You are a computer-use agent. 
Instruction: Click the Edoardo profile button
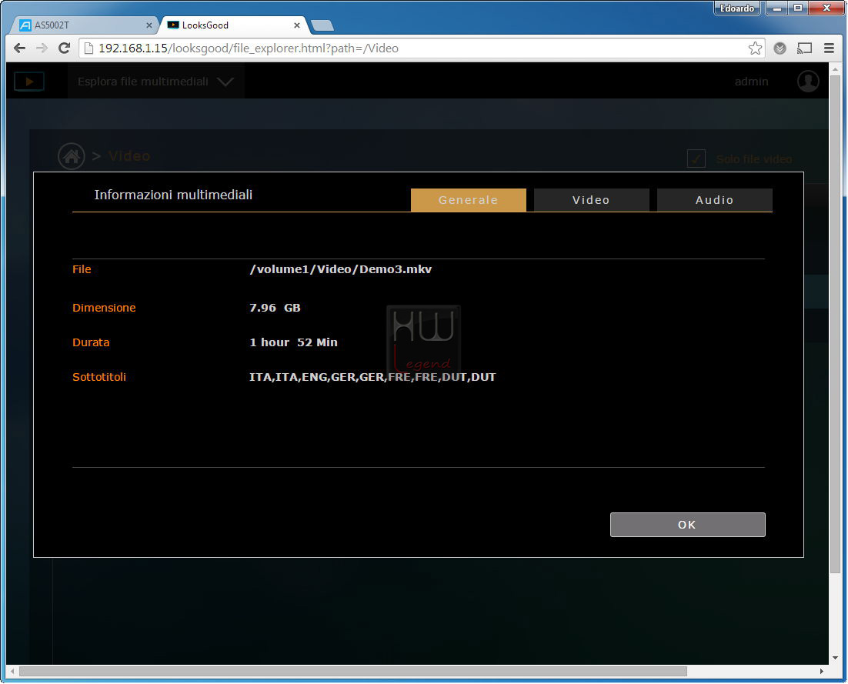pos(736,8)
